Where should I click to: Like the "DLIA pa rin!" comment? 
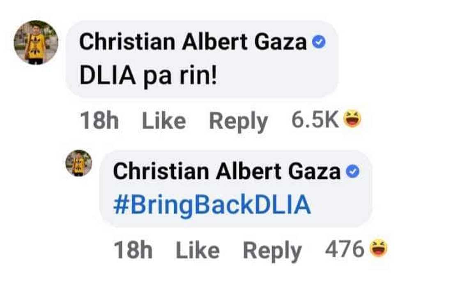(164, 121)
